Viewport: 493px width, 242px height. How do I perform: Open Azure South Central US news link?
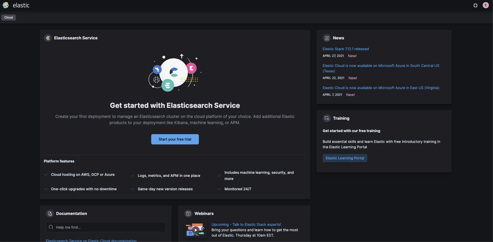click(x=381, y=68)
